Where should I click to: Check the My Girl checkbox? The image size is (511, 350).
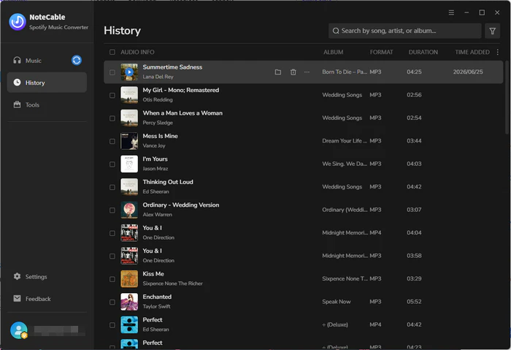point(112,95)
